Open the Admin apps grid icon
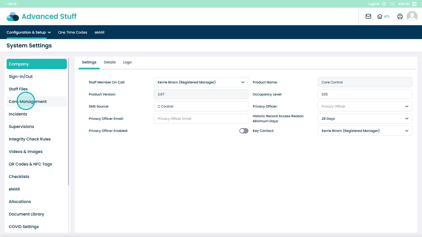This screenshot has height=237, width=422. click(x=414, y=4)
